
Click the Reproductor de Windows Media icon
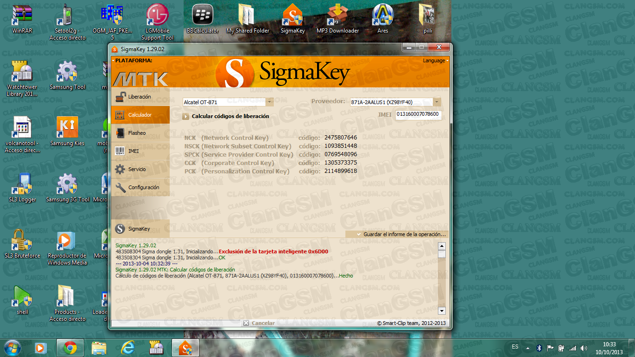pos(67,247)
